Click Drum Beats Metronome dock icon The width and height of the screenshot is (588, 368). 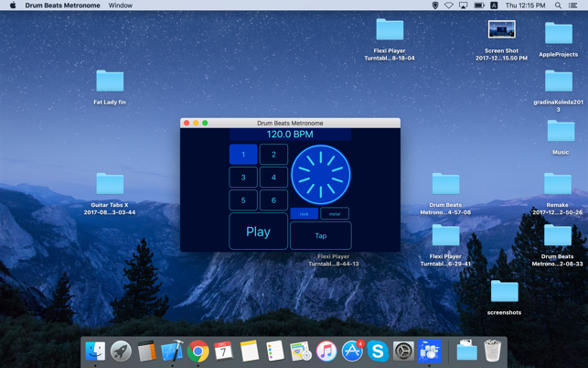(429, 352)
